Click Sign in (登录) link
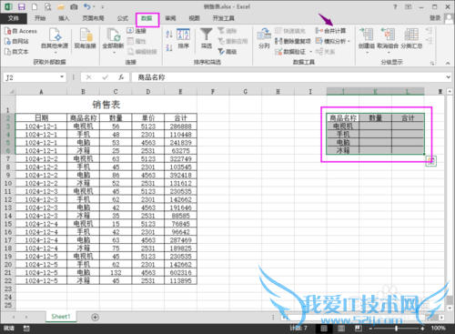The height and width of the screenshot is (334, 455). click(435, 18)
